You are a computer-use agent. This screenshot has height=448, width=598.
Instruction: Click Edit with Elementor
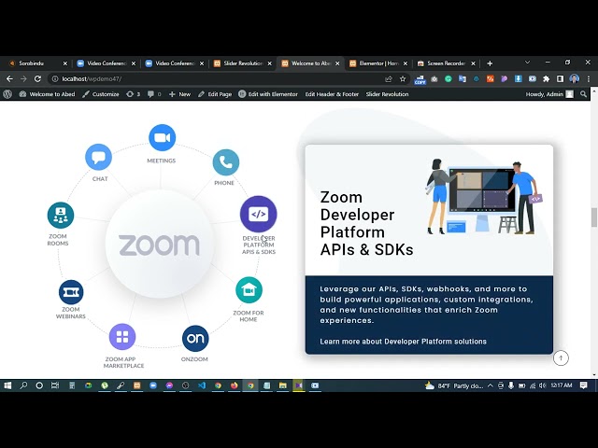pyautogui.click(x=268, y=94)
